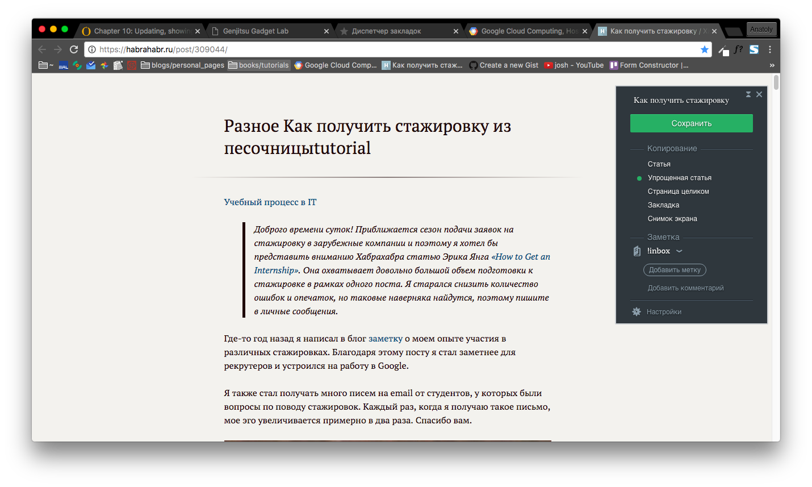
Task: Open the green swirl bookmark icon
Action: pos(77,65)
